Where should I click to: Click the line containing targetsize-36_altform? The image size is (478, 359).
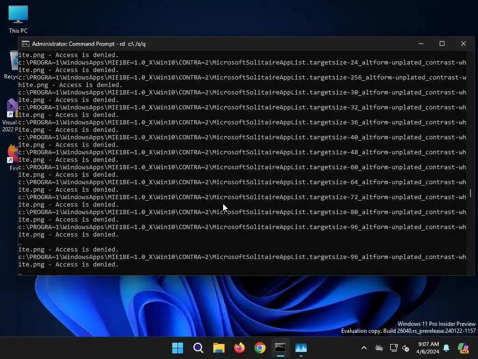242,122
